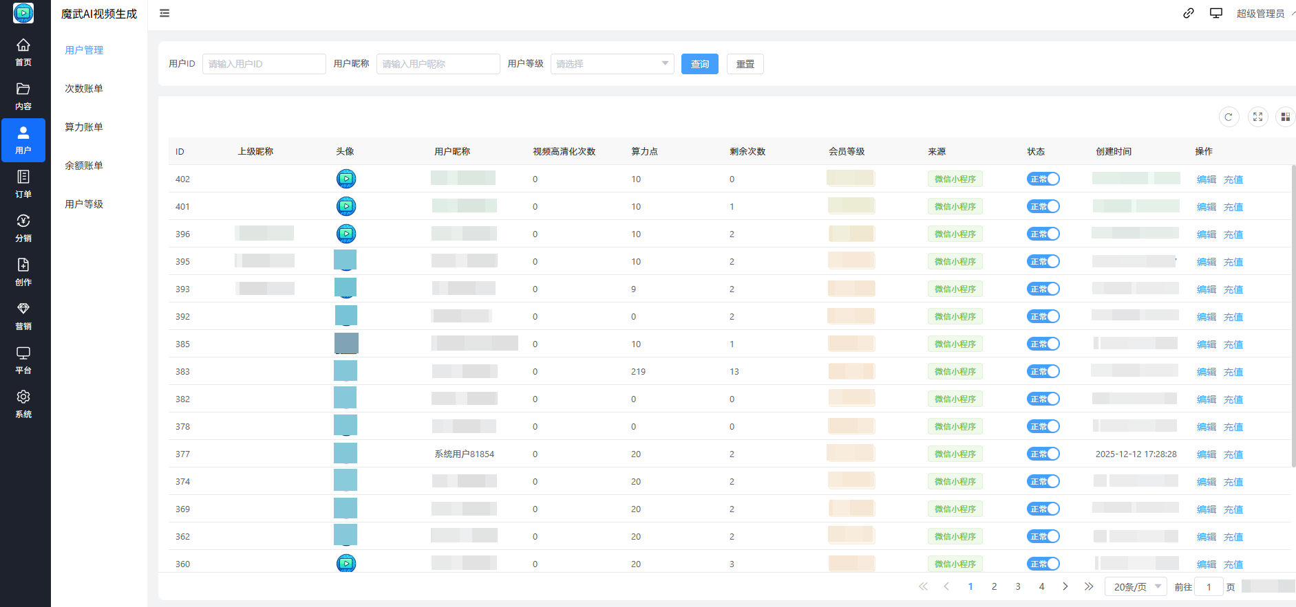Click 充值 link for user 401
1296x607 pixels.
coord(1233,207)
